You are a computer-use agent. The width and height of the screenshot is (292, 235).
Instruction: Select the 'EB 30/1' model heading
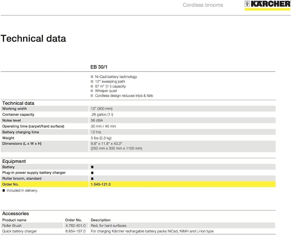tap(99, 67)
